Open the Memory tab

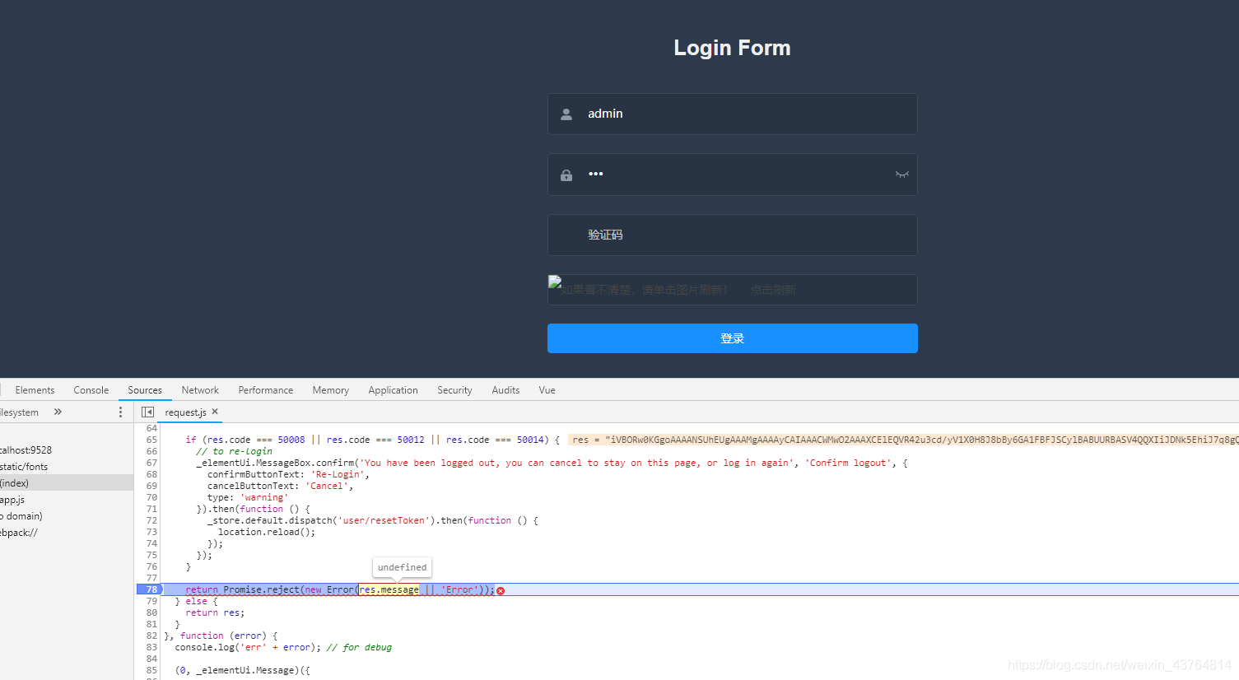coord(331,390)
